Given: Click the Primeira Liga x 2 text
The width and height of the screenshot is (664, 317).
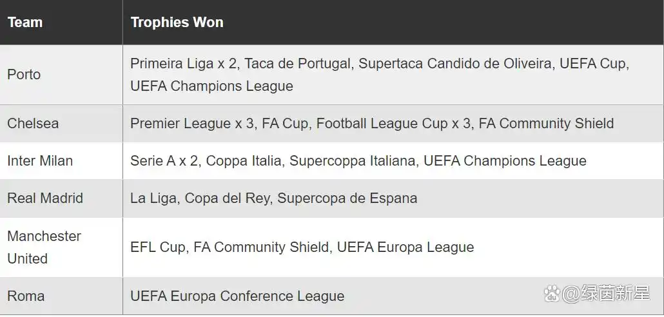Looking at the screenshot, I should click(183, 64).
